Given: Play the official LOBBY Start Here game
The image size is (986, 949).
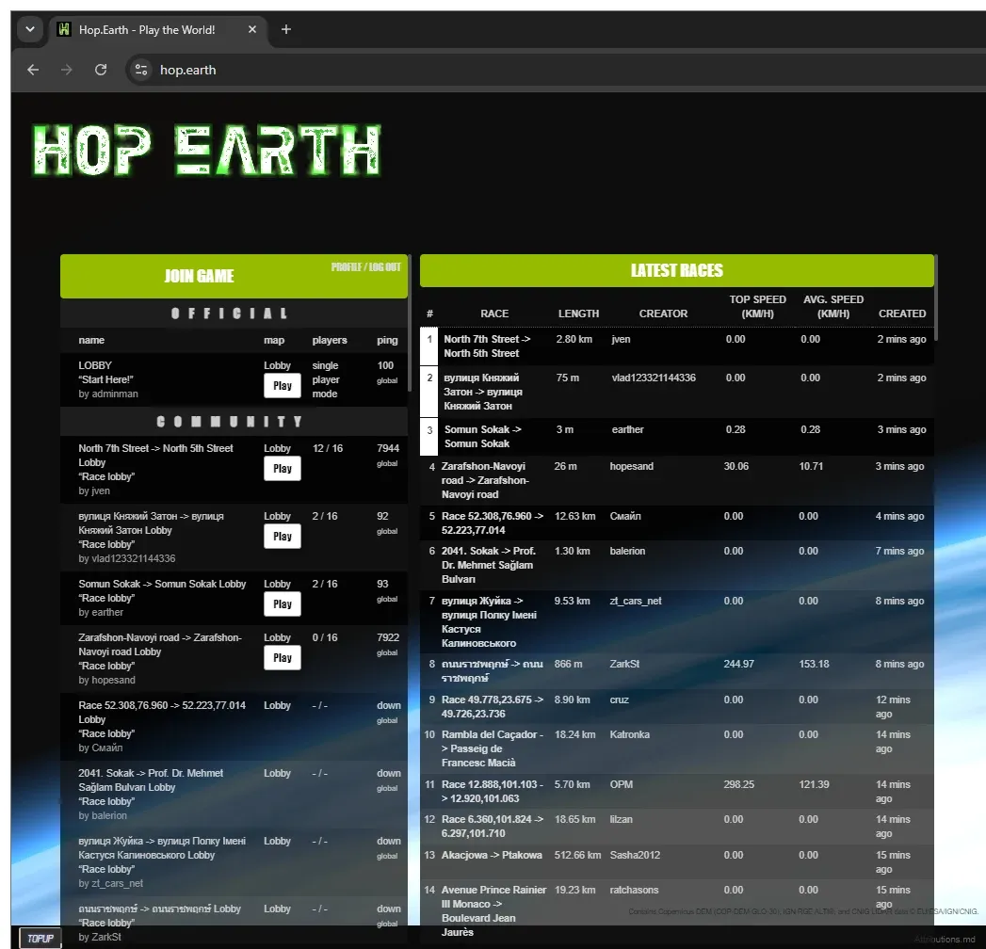Looking at the screenshot, I should click(283, 386).
